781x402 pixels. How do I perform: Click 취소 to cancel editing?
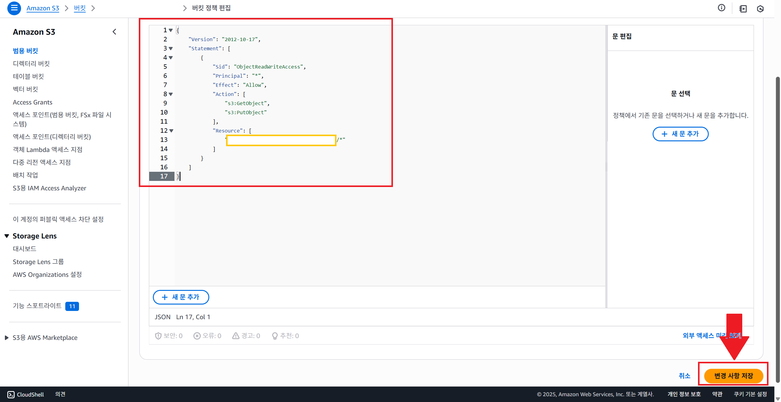tap(685, 376)
